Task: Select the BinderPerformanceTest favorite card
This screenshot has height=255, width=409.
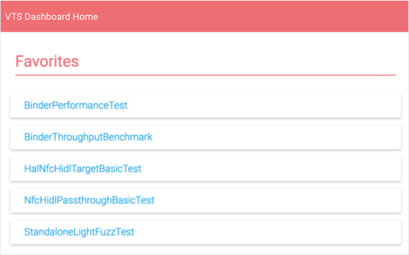Action: pyautogui.click(x=206, y=106)
